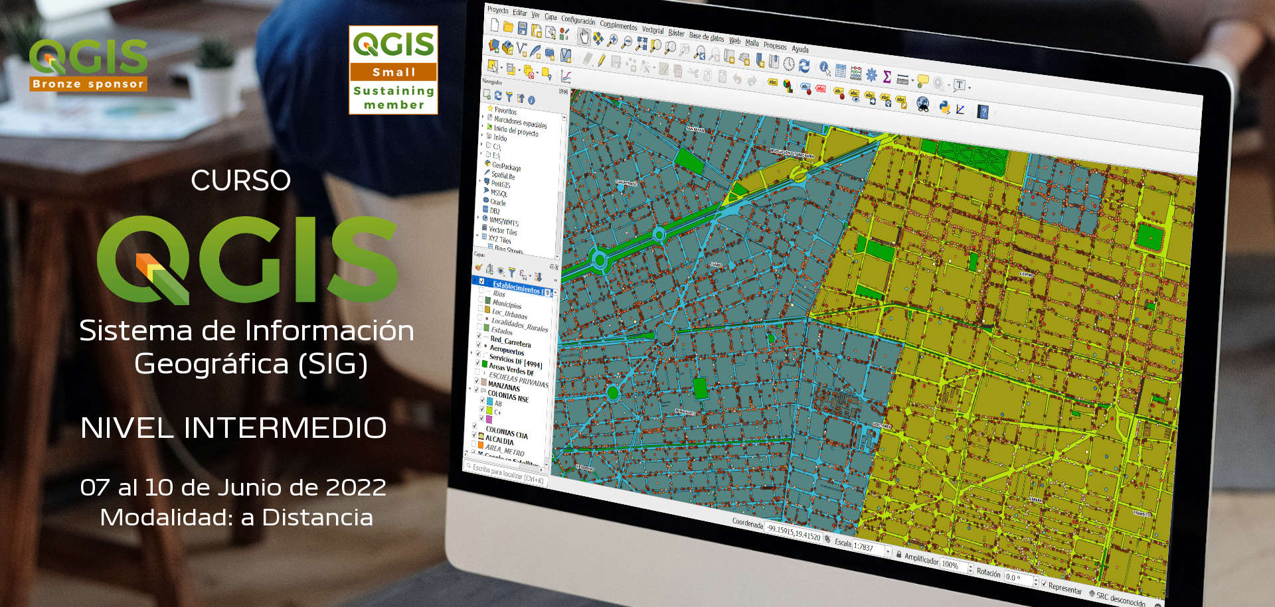Collapse the XYZ Tiles node
The image size is (1275, 607).
[x=478, y=235]
